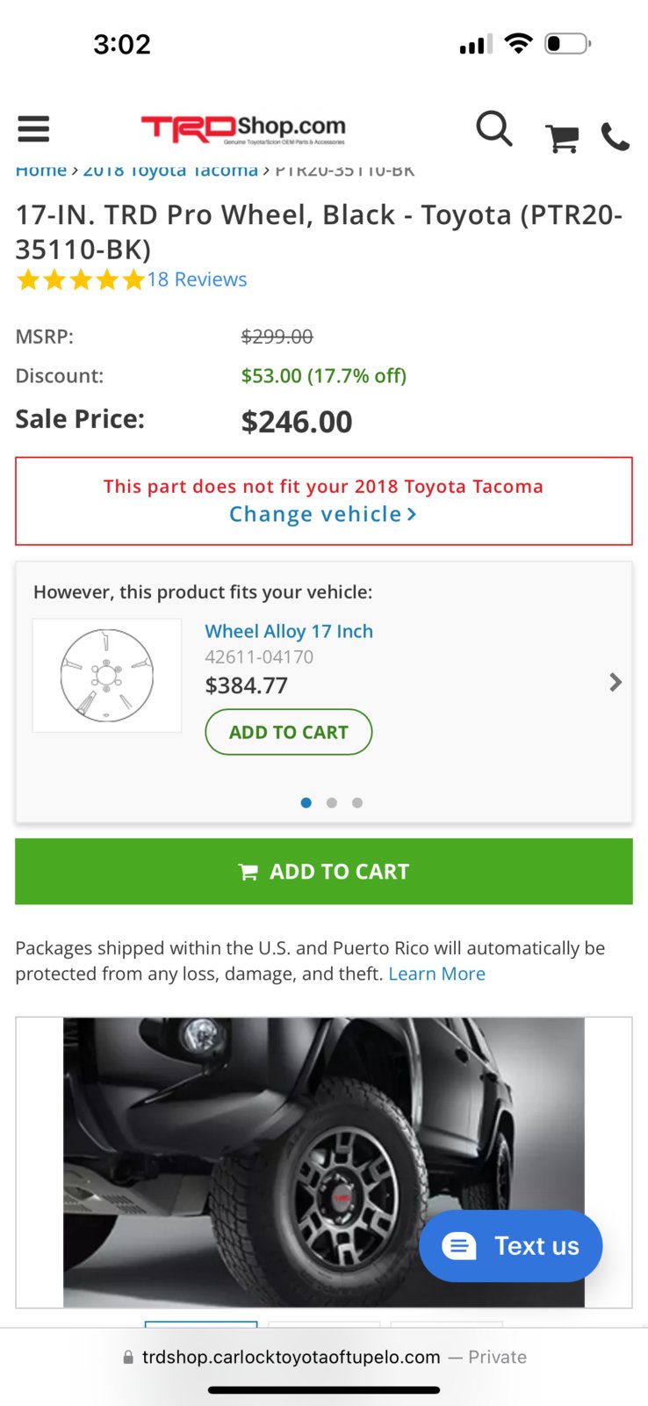Tap the browser address bar URL
Image resolution: width=648 pixels, height=1406 pixels.
[x=292, y=1357]
